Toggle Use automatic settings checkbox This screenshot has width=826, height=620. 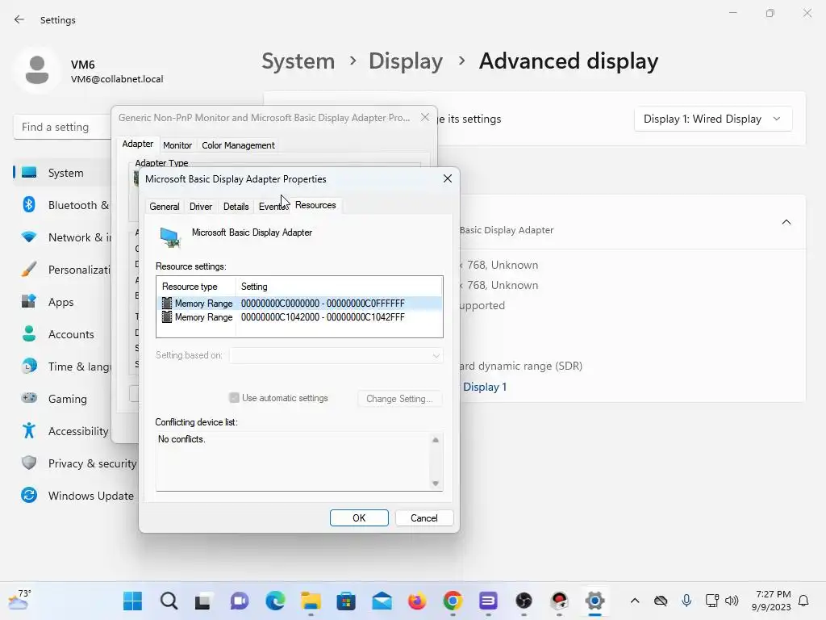pyautogui.click(x=235, y=397)
